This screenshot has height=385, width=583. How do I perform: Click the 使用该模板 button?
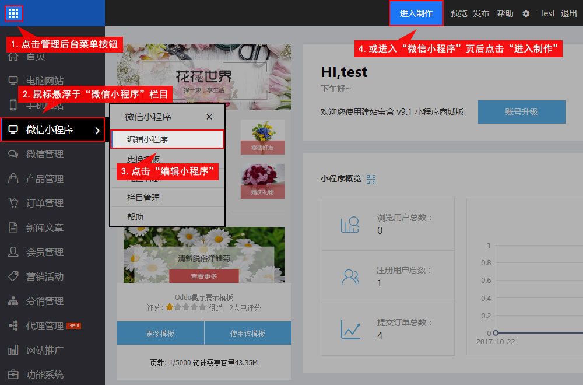pyautogui.click(x=248, y=334)
